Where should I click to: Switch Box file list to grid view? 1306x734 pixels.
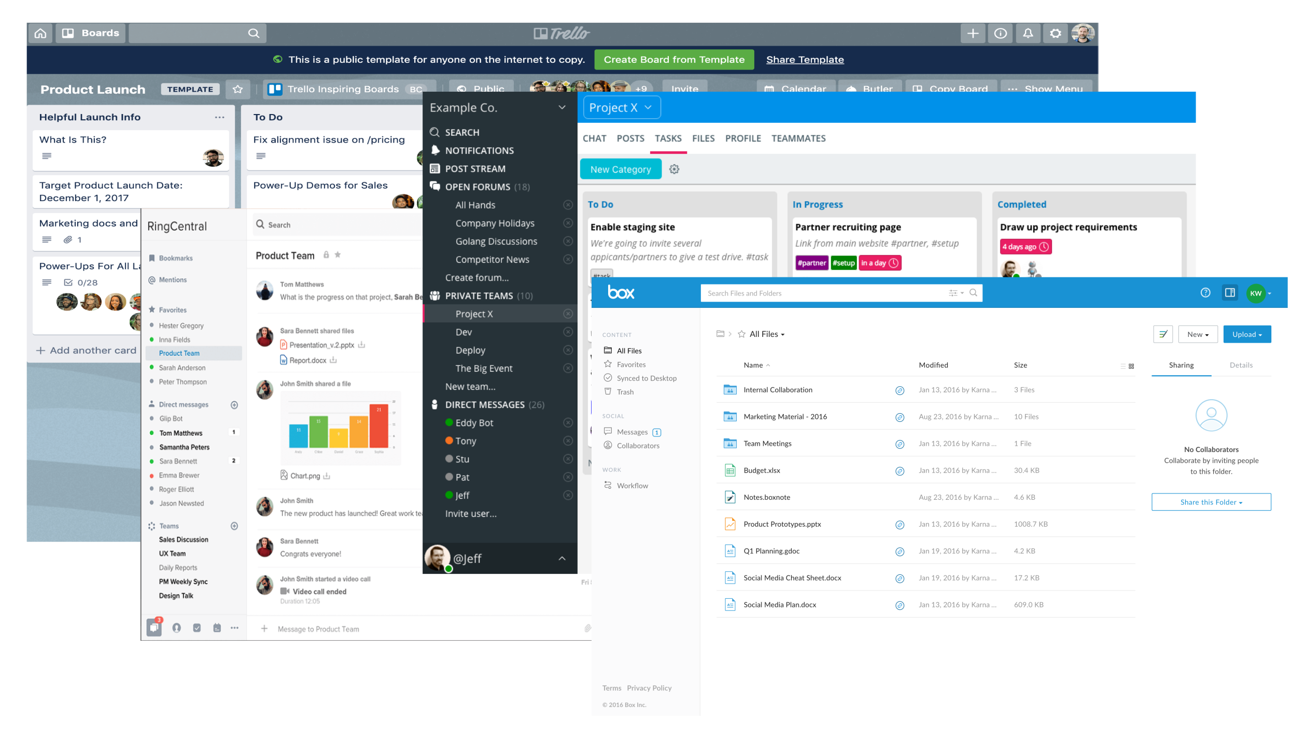pyautogui.click(x=1131, y=366)
